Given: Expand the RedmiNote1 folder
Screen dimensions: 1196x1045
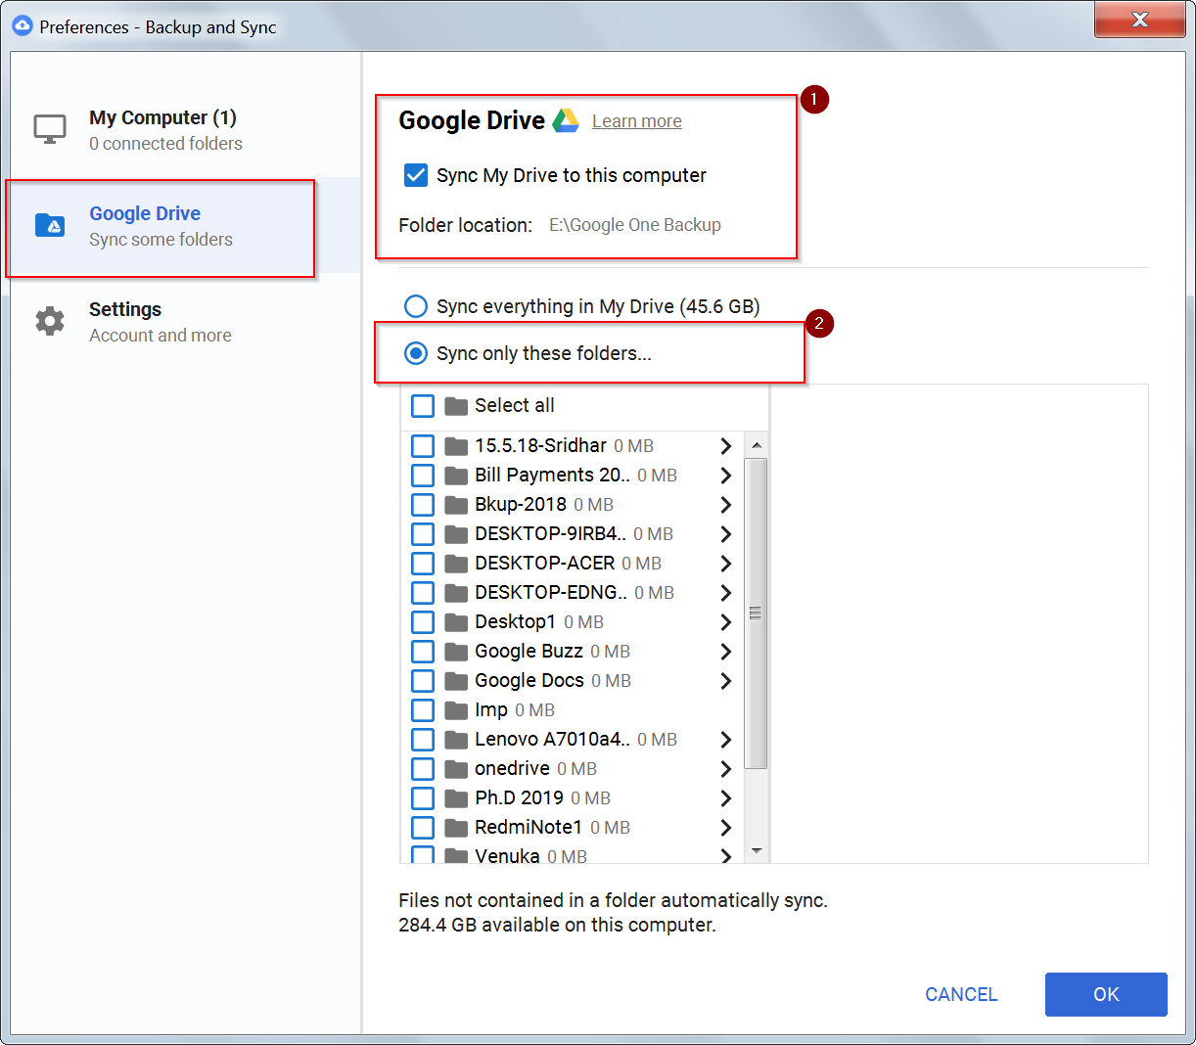Looking at the screenshot, I should [725, 827].
